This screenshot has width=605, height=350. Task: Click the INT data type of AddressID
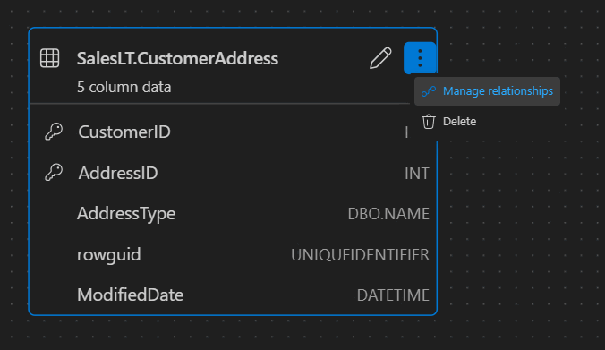(417, 174)
